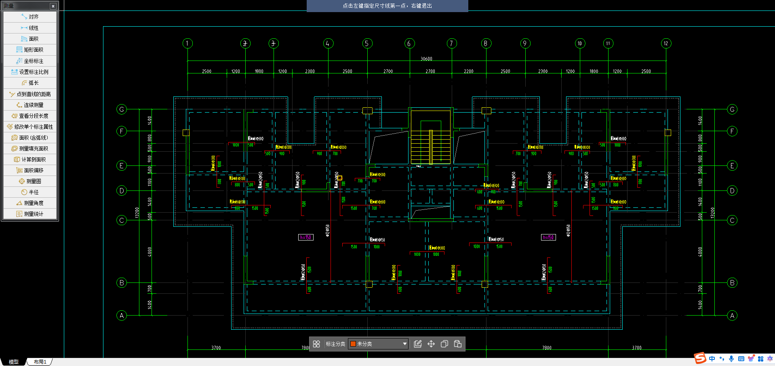Click the 设置标注比例 button
The height and width of the screenshot is (366, 775).
coord(30,72)
